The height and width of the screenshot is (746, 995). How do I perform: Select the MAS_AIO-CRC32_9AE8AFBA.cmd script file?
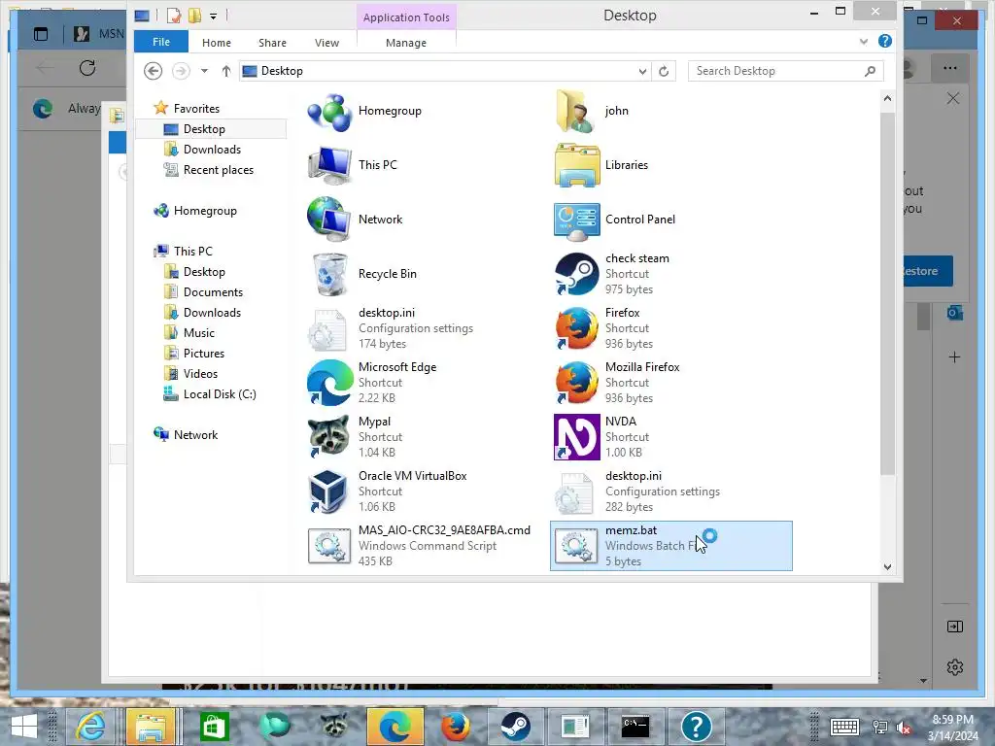coord(419,546)
